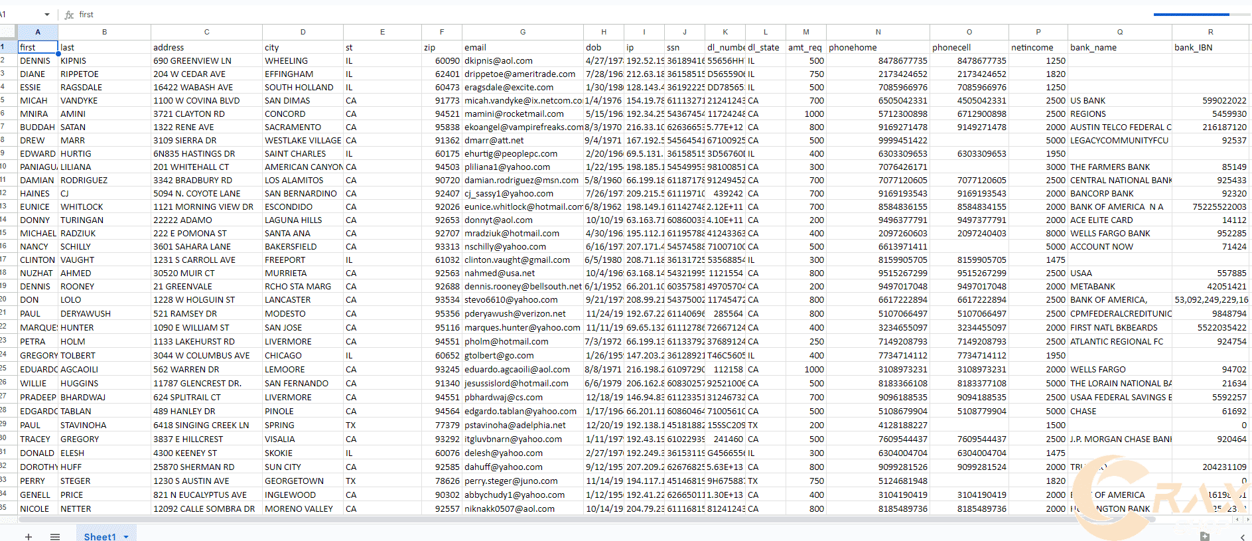This screenshot has height=541, width=1252.
Task: Click the fx formula function icon
Action: (69, 15)
